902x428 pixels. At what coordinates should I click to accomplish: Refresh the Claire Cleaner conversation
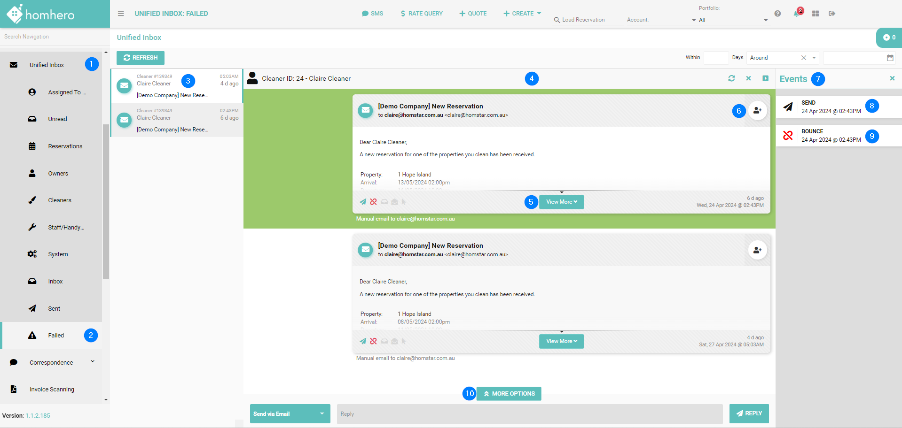click(x=731, y=78)
